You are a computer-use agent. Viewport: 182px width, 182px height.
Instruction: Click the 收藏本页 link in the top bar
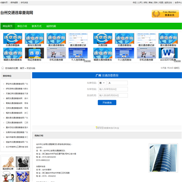pyautogui.click(x=4, y=3)
